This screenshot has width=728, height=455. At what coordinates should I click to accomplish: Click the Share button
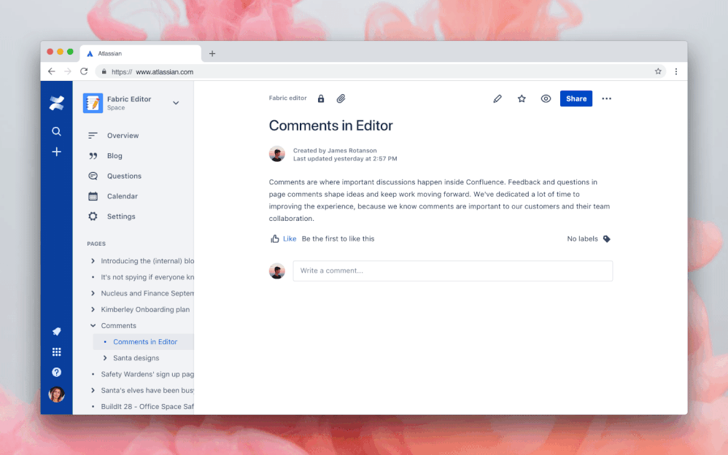pyautogui.click(x=576, y=98)
